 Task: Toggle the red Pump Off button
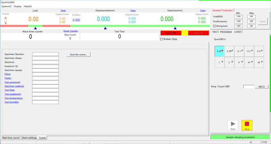point(171,33)
